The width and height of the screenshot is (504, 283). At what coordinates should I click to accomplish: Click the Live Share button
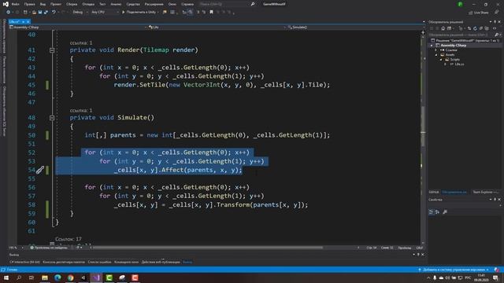coord(479,13)
